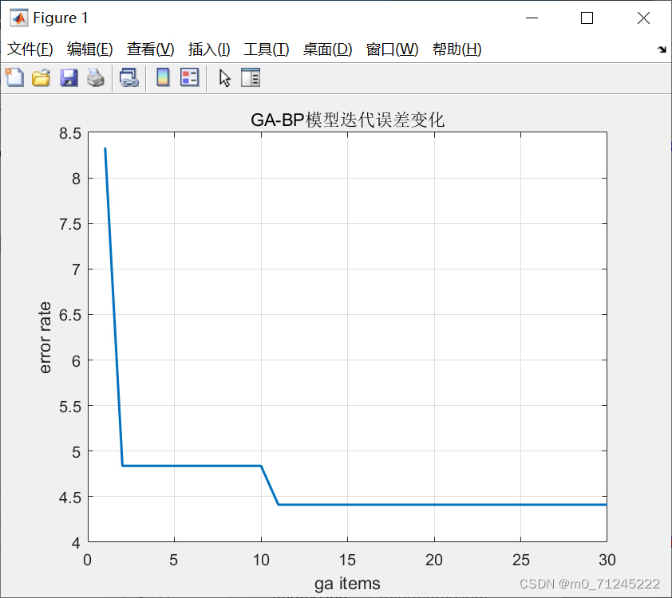672x598 pixels.
Task: Insert a legend into the plot
Action: [189, 77]
